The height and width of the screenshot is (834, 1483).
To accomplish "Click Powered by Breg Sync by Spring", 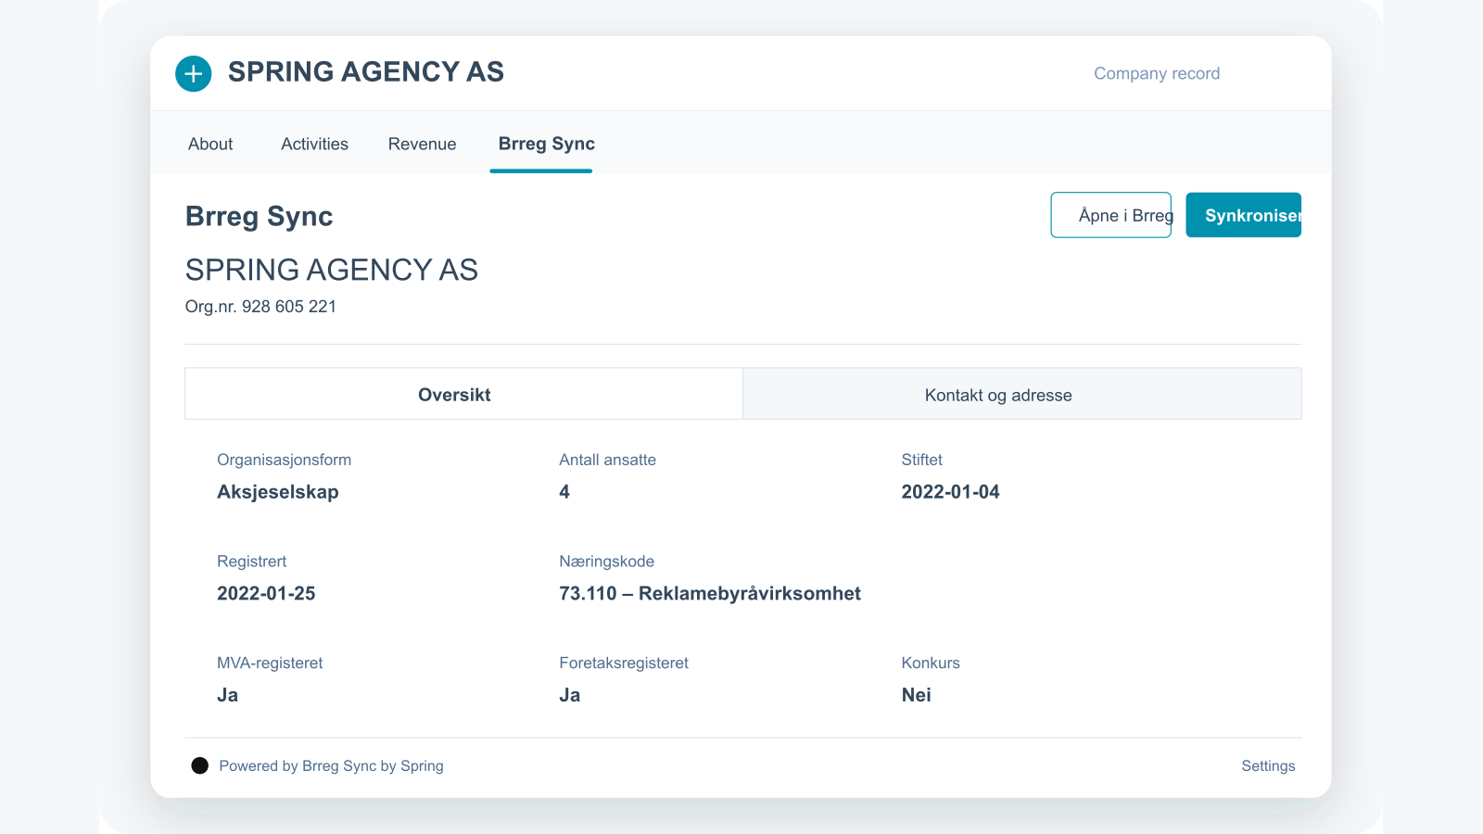I will (x=332, y=765).
